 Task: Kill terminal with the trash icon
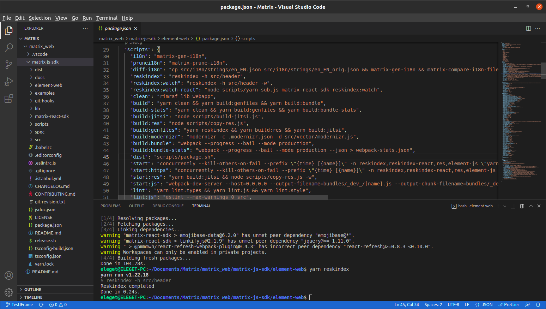click(x=522, y=206)
